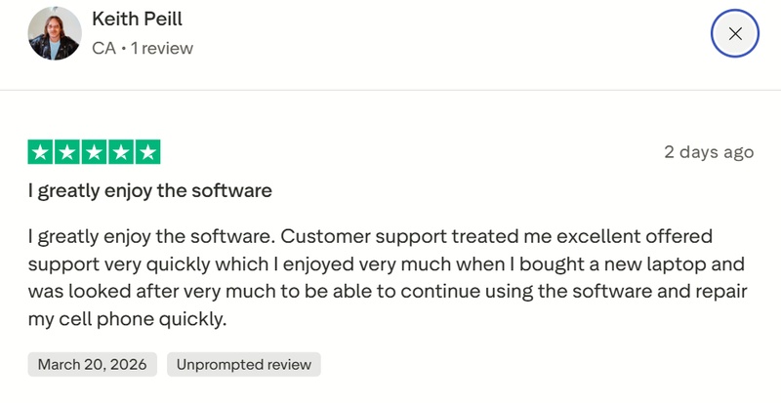The image size is (781, 403).
Task: Click the horizontal divider below reviewer header
Action: (x=390, y=91)
